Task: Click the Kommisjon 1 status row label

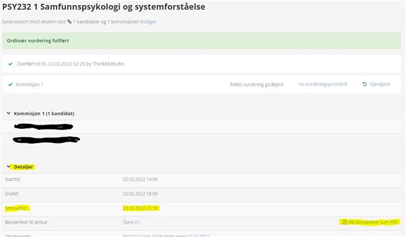Action: tap(29, 84)
